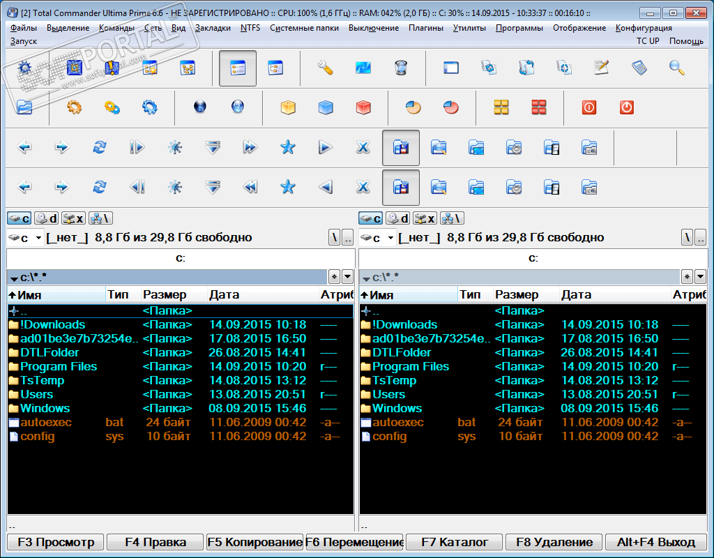
Task: Click the double fast-forward arrows icon in third row
Action: pos(250,148)
